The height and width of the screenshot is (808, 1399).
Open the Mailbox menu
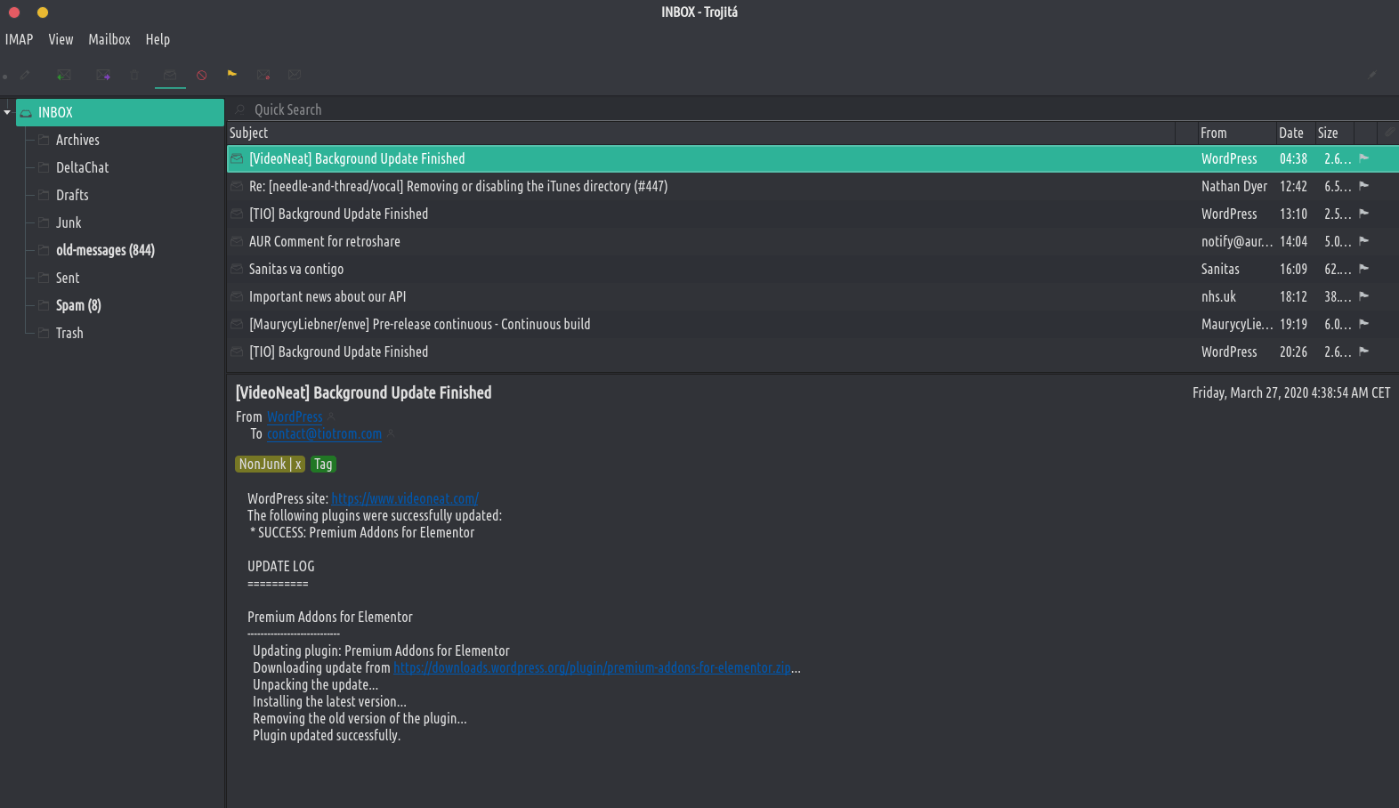(109, 39)
